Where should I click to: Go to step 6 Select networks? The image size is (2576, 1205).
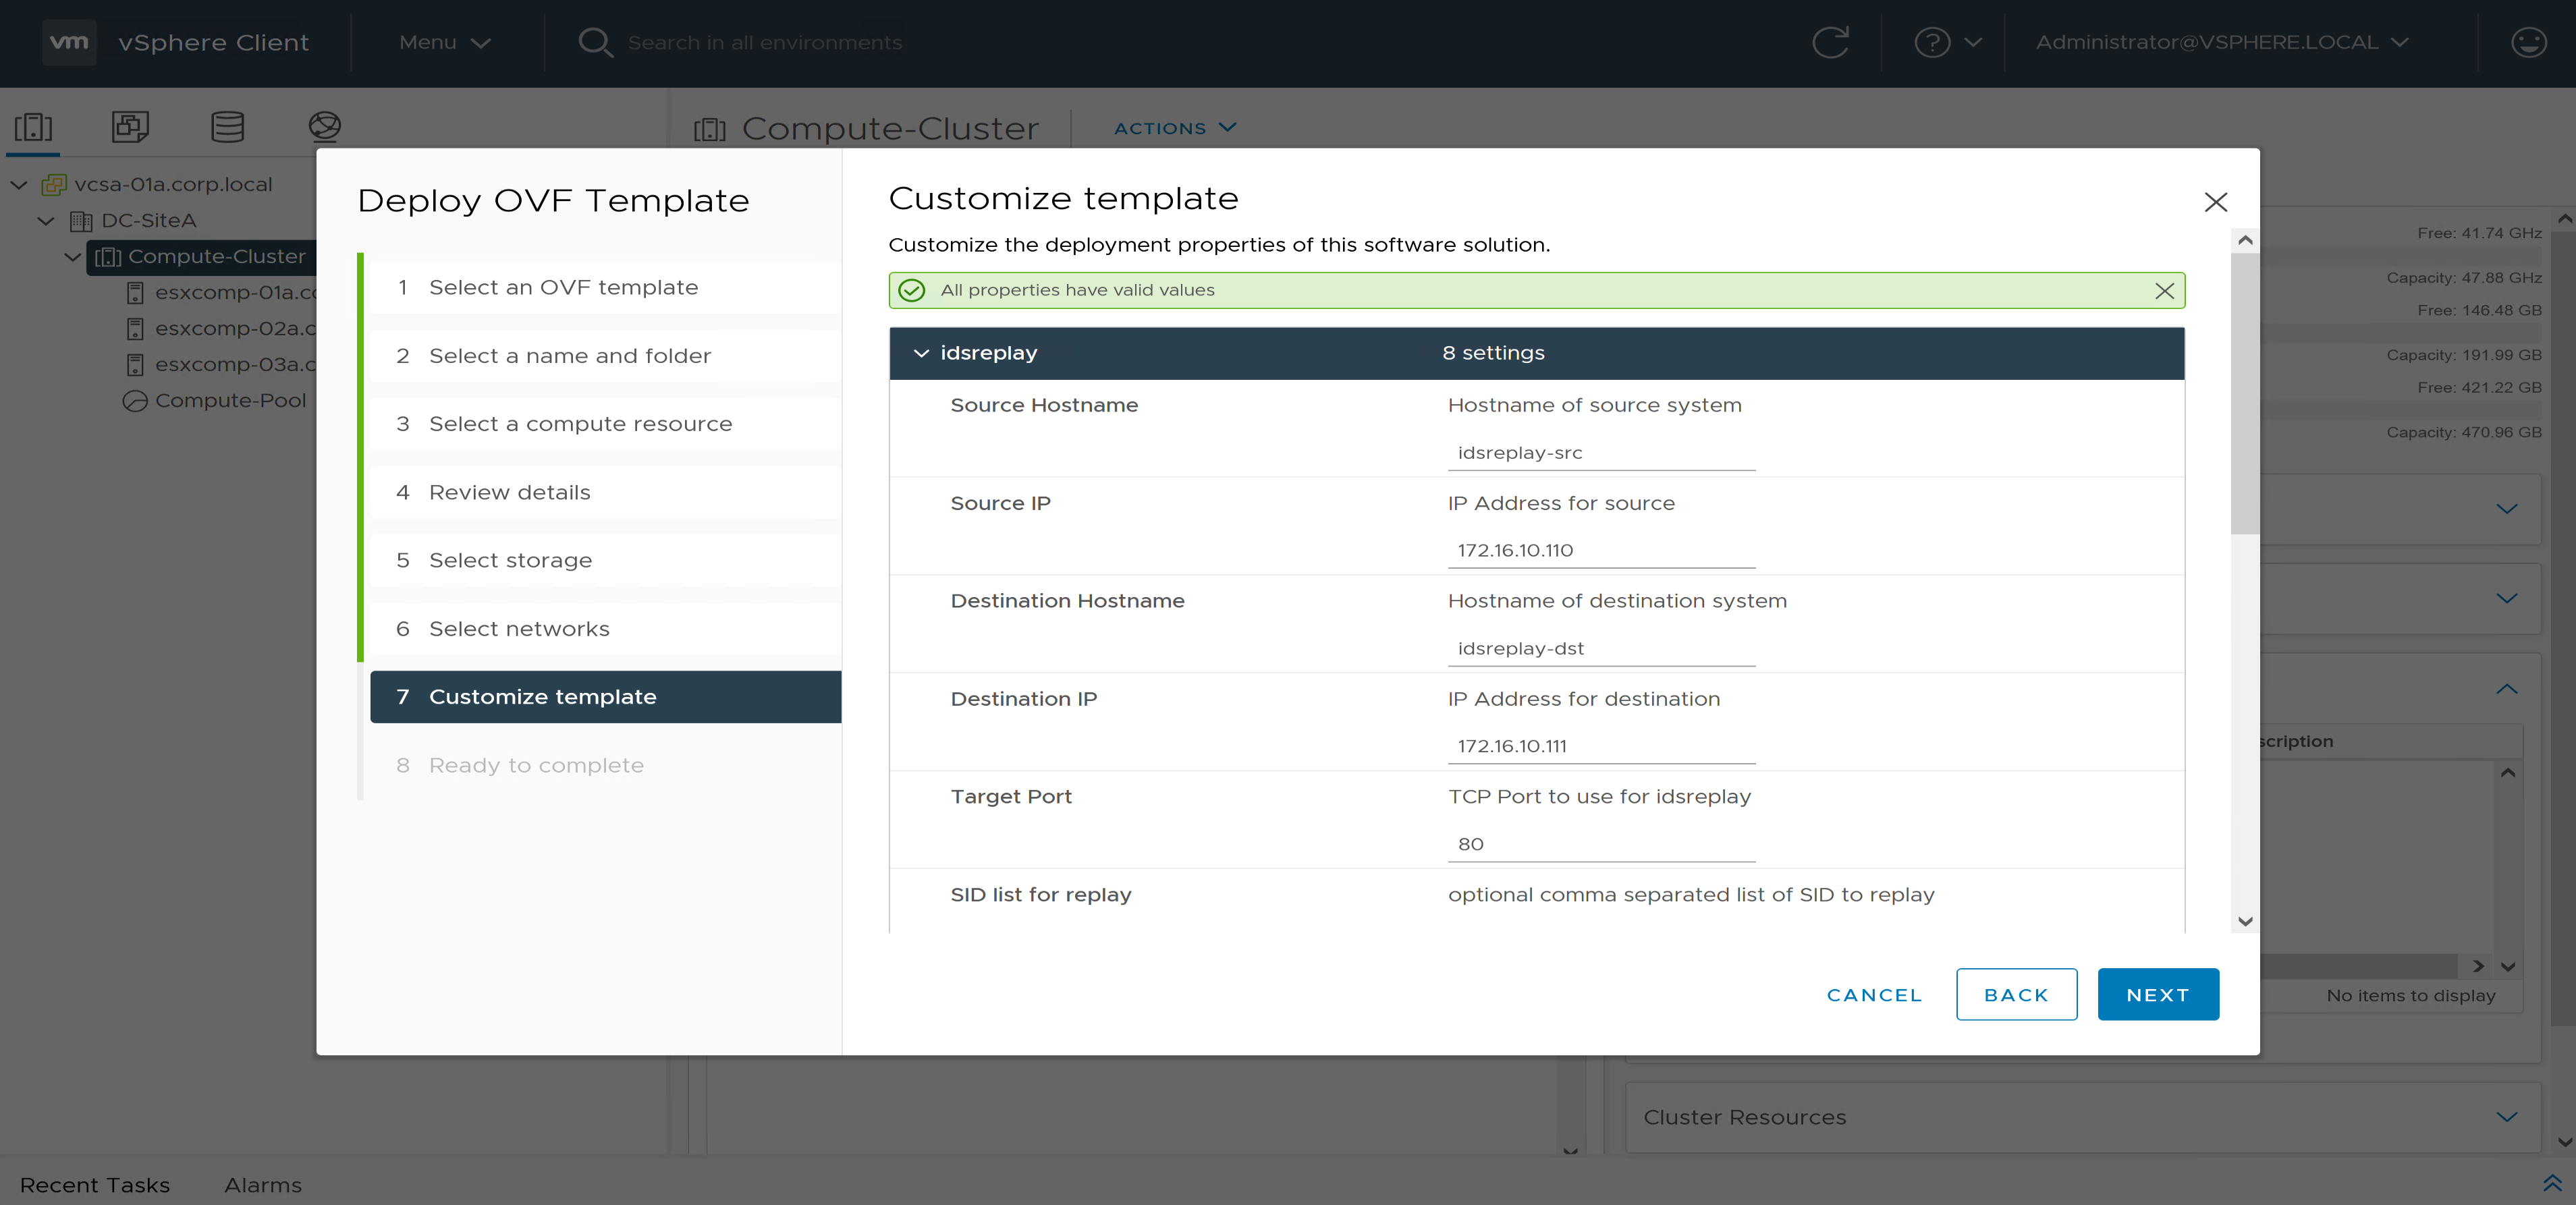[x=605, y=629]
